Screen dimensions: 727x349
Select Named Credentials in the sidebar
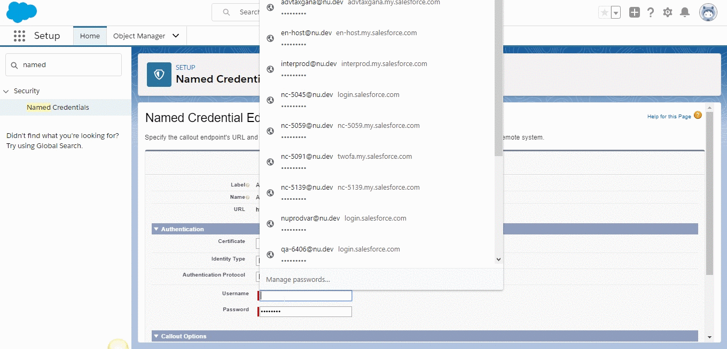click(58, 108)
